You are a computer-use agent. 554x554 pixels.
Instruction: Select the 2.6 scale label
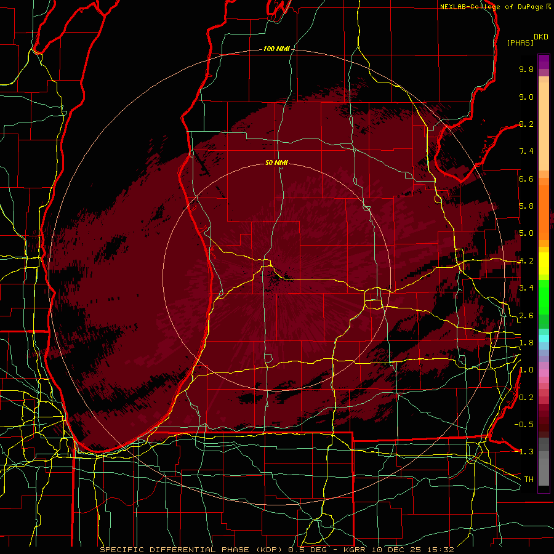[526, 316]
